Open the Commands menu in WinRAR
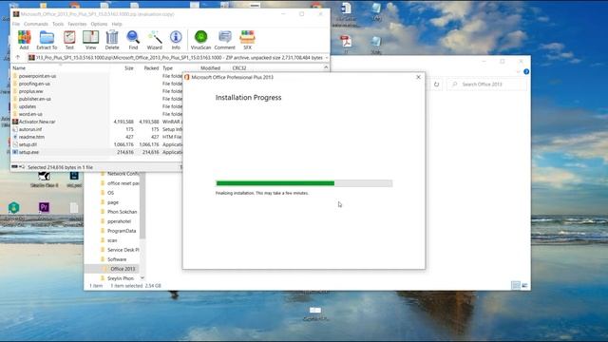Screen dimensions: 608x342 point(36,24)
